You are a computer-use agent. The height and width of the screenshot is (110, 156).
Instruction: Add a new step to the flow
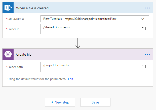(60, 102)
